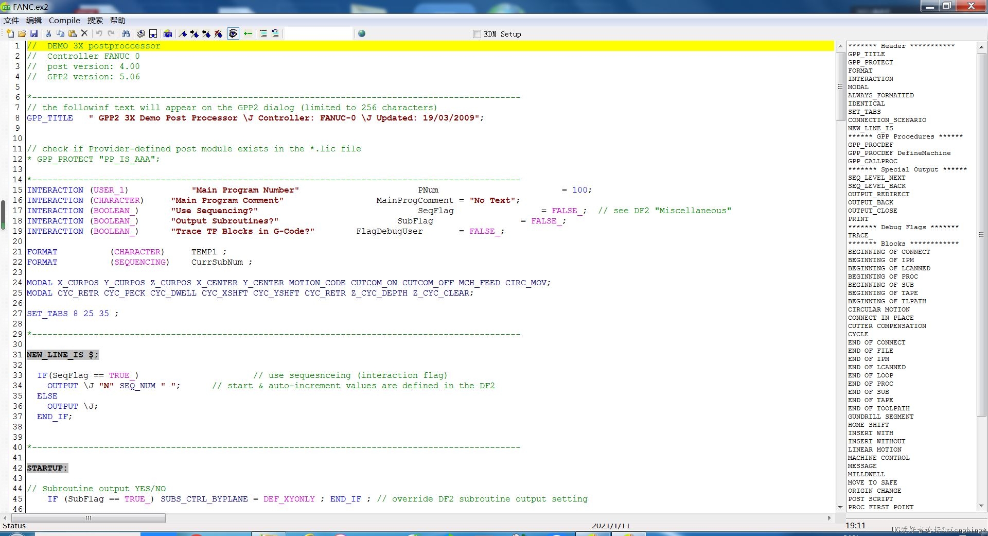Select BEGINNING OF CONNECT block entry
Screen dimensions: 988x536
pyautogui.click(x=889, y=252)
